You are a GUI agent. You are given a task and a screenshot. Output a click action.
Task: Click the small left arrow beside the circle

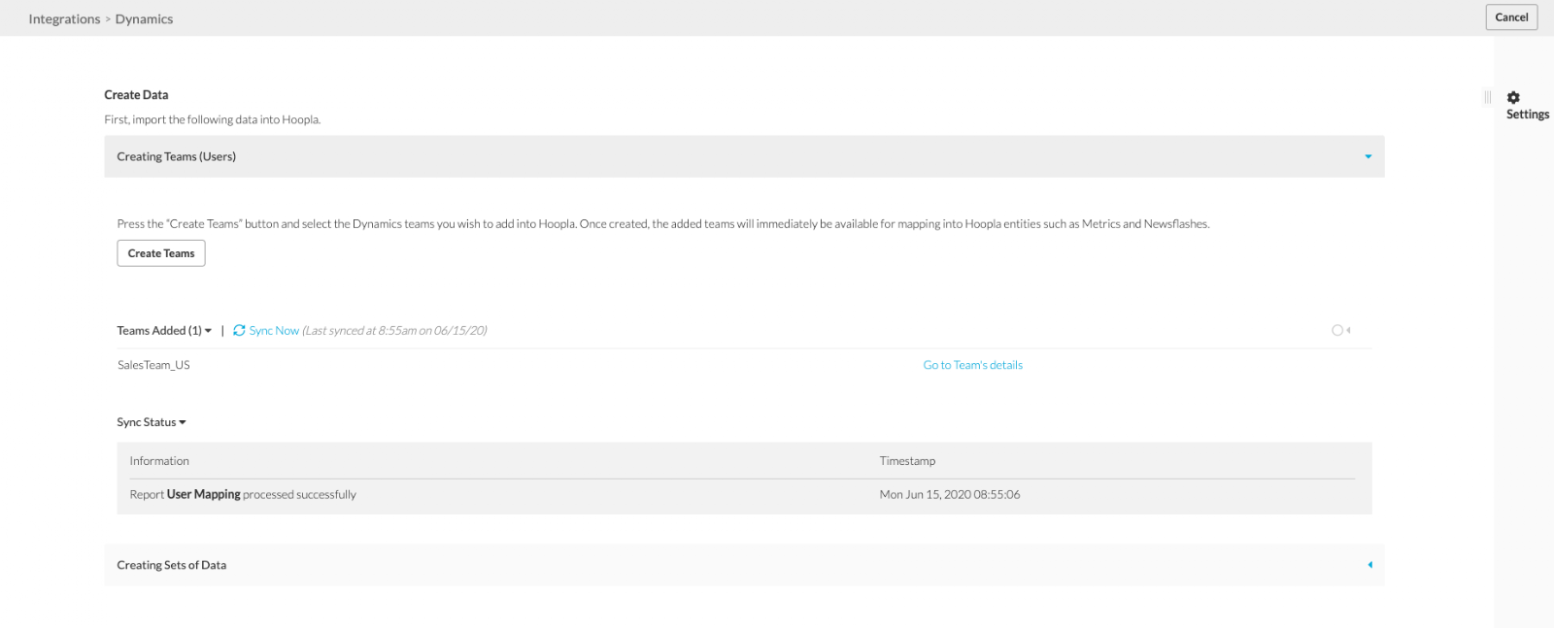tap(1348, 330)
